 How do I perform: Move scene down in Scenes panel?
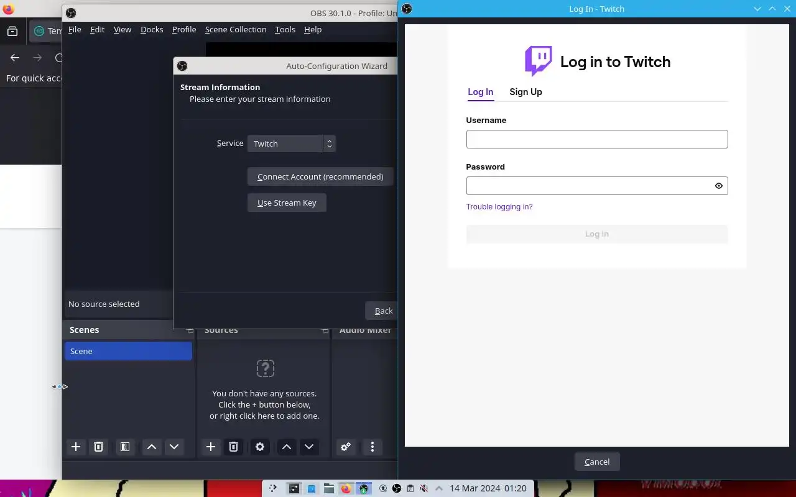[174, 447]
